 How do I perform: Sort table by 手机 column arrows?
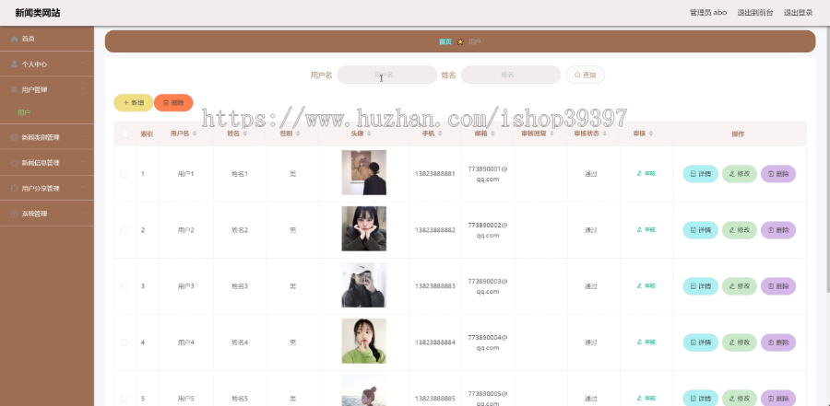tap(439, 134)
